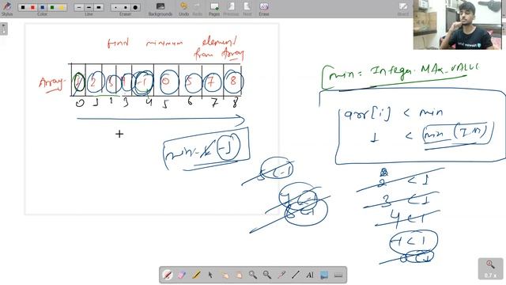Select the arrow Selector tool
This screenshot has height=285, width=506.
[210, 275]
